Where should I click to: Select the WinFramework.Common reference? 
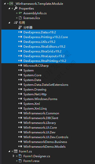(x=41, y=113)
